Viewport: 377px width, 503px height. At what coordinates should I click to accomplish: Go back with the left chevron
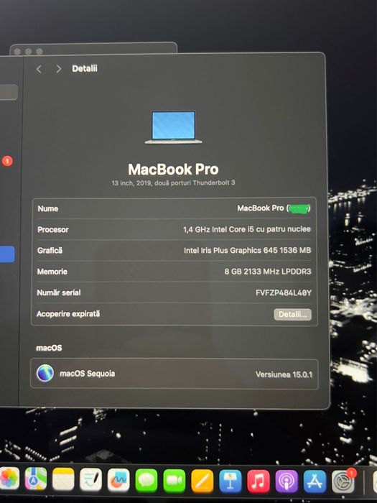(x=39, y=69)
